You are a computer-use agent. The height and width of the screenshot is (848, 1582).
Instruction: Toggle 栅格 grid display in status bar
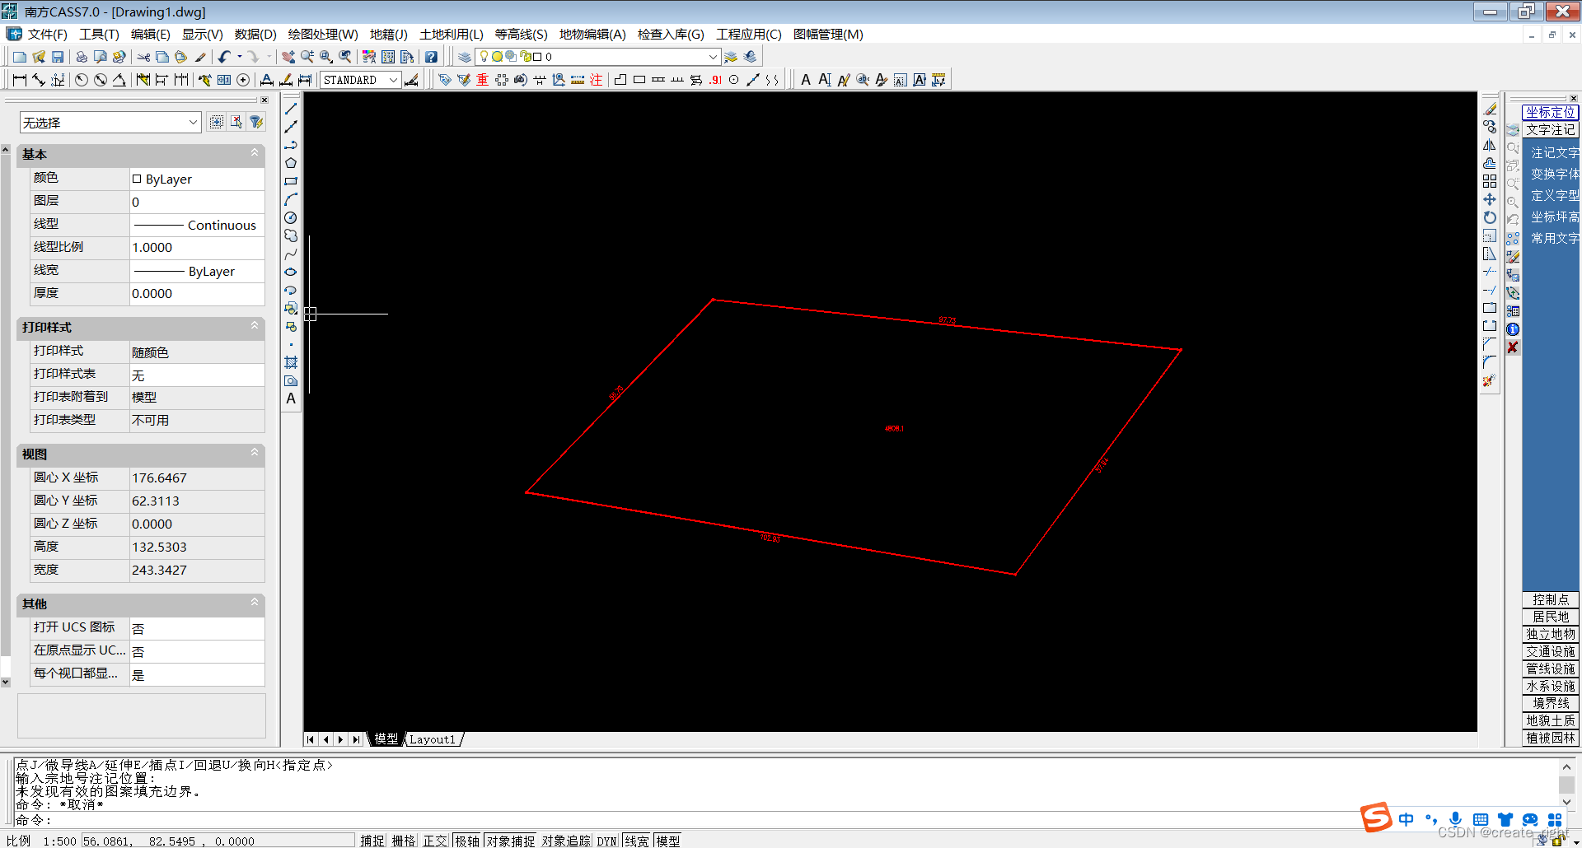404,841
